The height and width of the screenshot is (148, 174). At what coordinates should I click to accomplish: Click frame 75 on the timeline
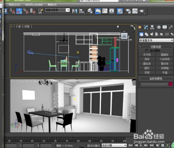pyautogui.click(x=67, y=141)
